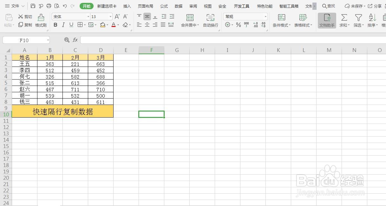
Task: Expand border style dropdown arrow
Action: click(x=85, y=25)
